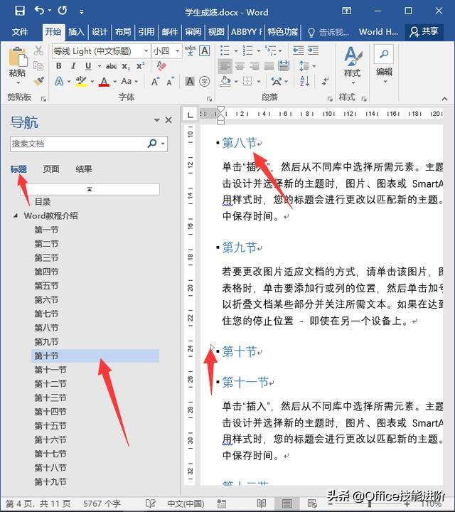Switch to the 设计 Design tab
Viewport: 455px width, 512px height.
(100, 32)
